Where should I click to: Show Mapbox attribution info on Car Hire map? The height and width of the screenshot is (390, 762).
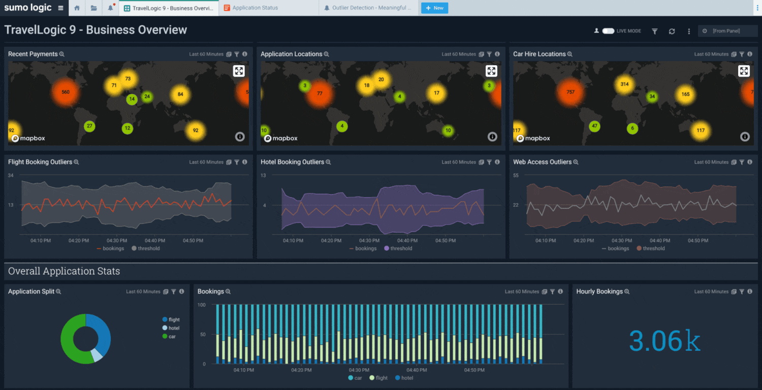coord(745,137)
